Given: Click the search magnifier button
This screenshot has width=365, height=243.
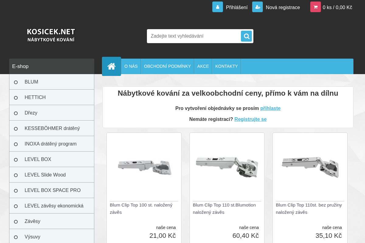Looking at the screenshot, I should [x=246, y=36].
